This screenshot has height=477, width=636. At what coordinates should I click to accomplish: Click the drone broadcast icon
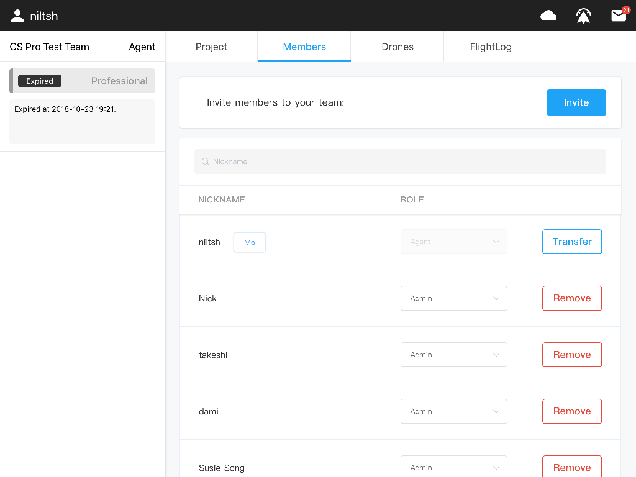[x=583, y=15]
